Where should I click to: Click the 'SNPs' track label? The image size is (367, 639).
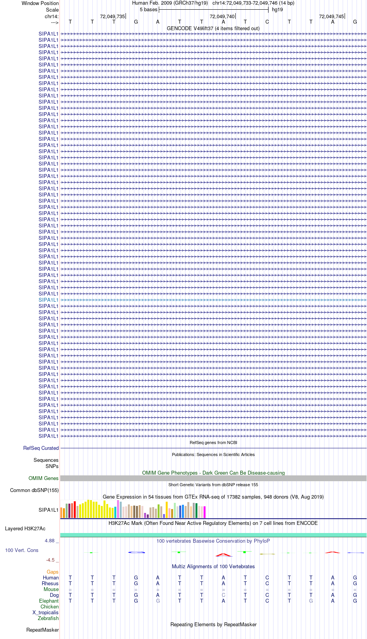coord(52,466)
